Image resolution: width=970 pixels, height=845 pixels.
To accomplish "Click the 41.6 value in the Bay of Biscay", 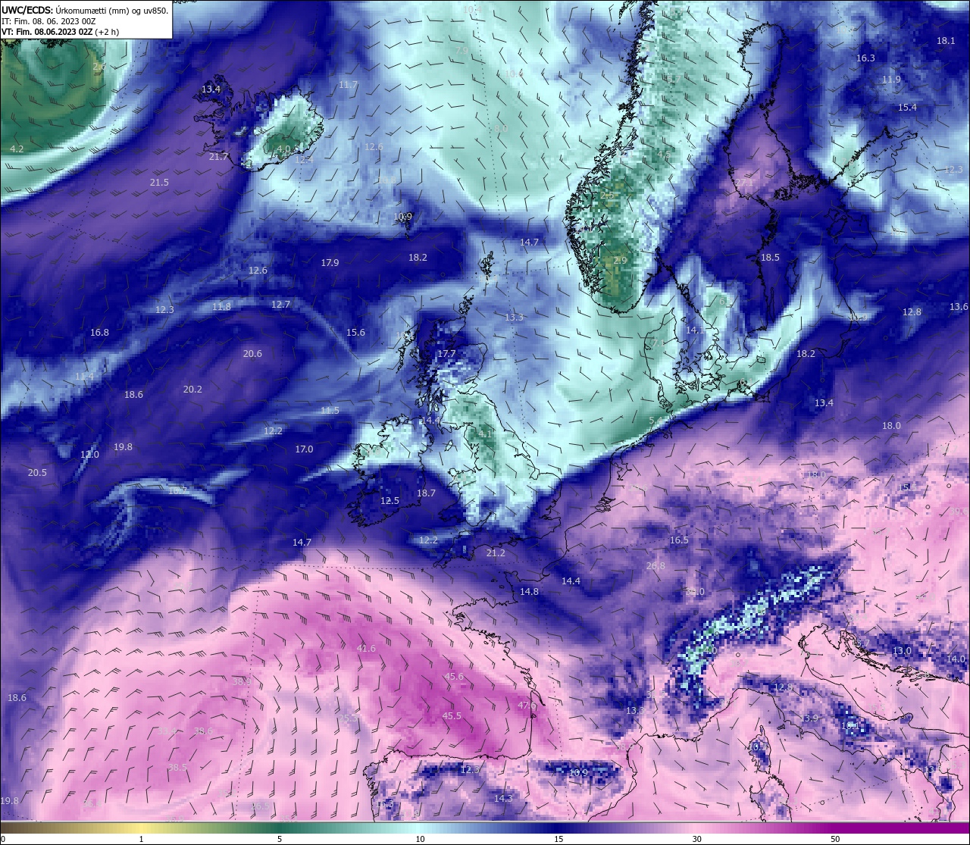I will (x=366, y=649).
